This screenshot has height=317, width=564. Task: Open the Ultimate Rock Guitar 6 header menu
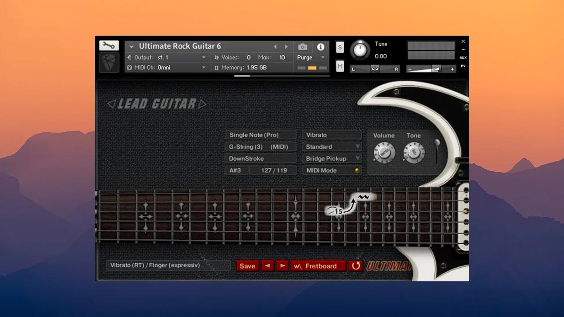(x=131, y=46)
